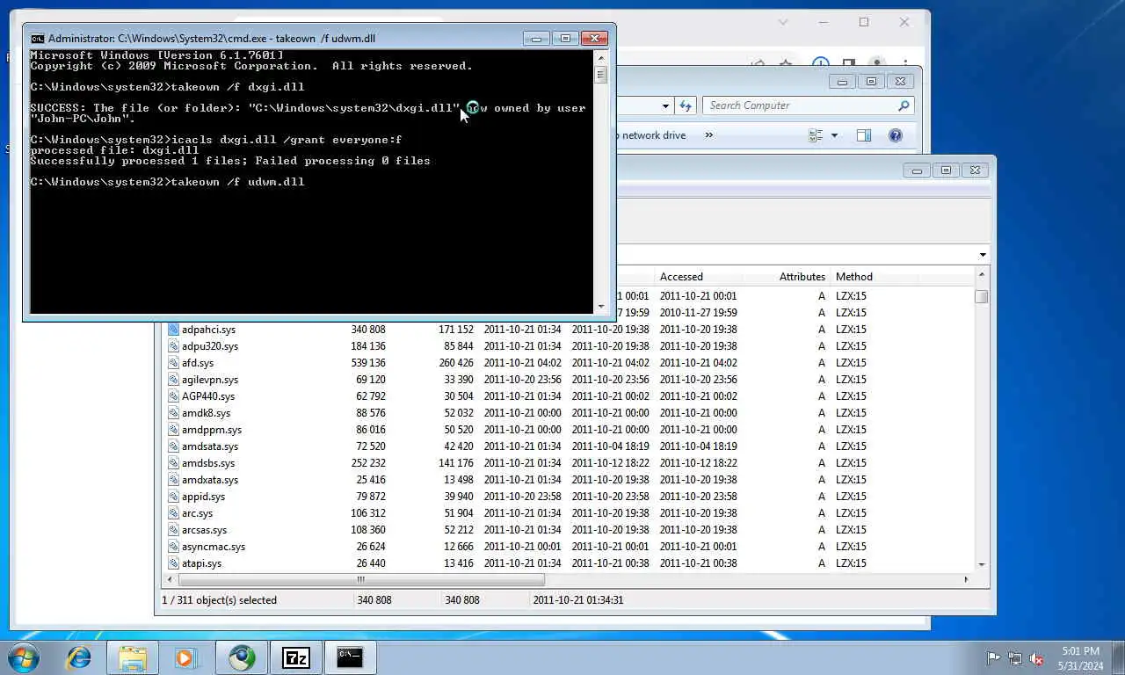Open Explorer help with the question-mark icon
This screenshot has width=1125, height=675.
[x=895, y=135]
